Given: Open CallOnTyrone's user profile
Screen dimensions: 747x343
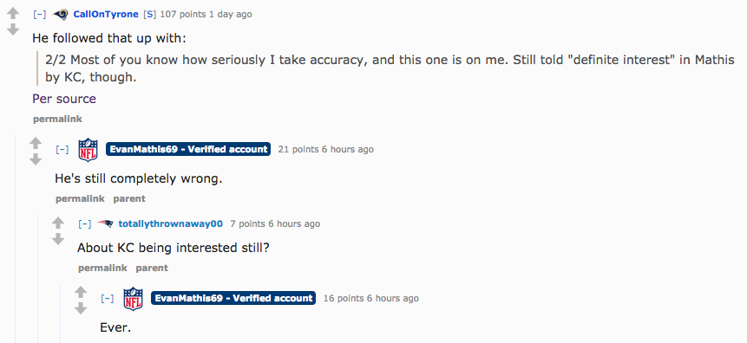Looking at the screenshot, I should (106, 14).
